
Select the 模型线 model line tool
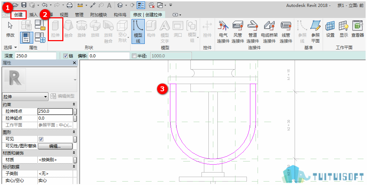point(138,31)
